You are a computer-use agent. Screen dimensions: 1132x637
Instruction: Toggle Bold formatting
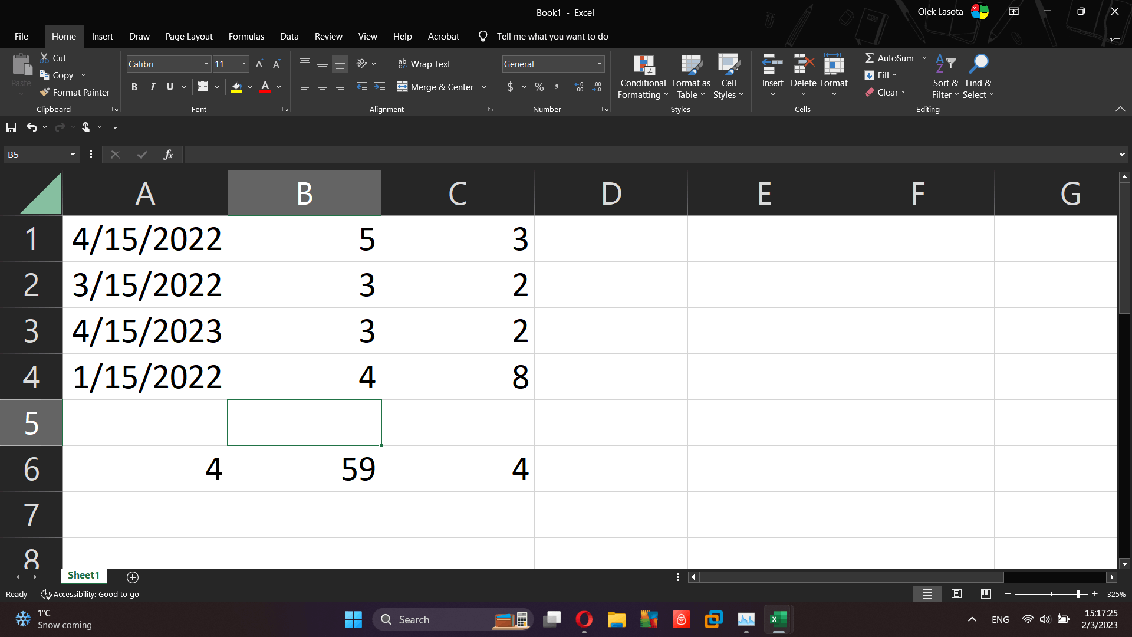[134, 87]
